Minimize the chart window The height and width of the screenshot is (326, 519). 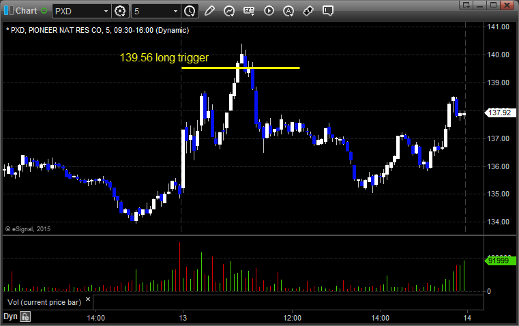coord(480,5)
